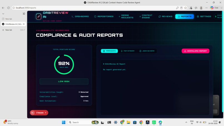The width and height of the screenshot is (224, 126).
Task: Click the Wi-Fi network tray icon
Action: tap(197, 122)
